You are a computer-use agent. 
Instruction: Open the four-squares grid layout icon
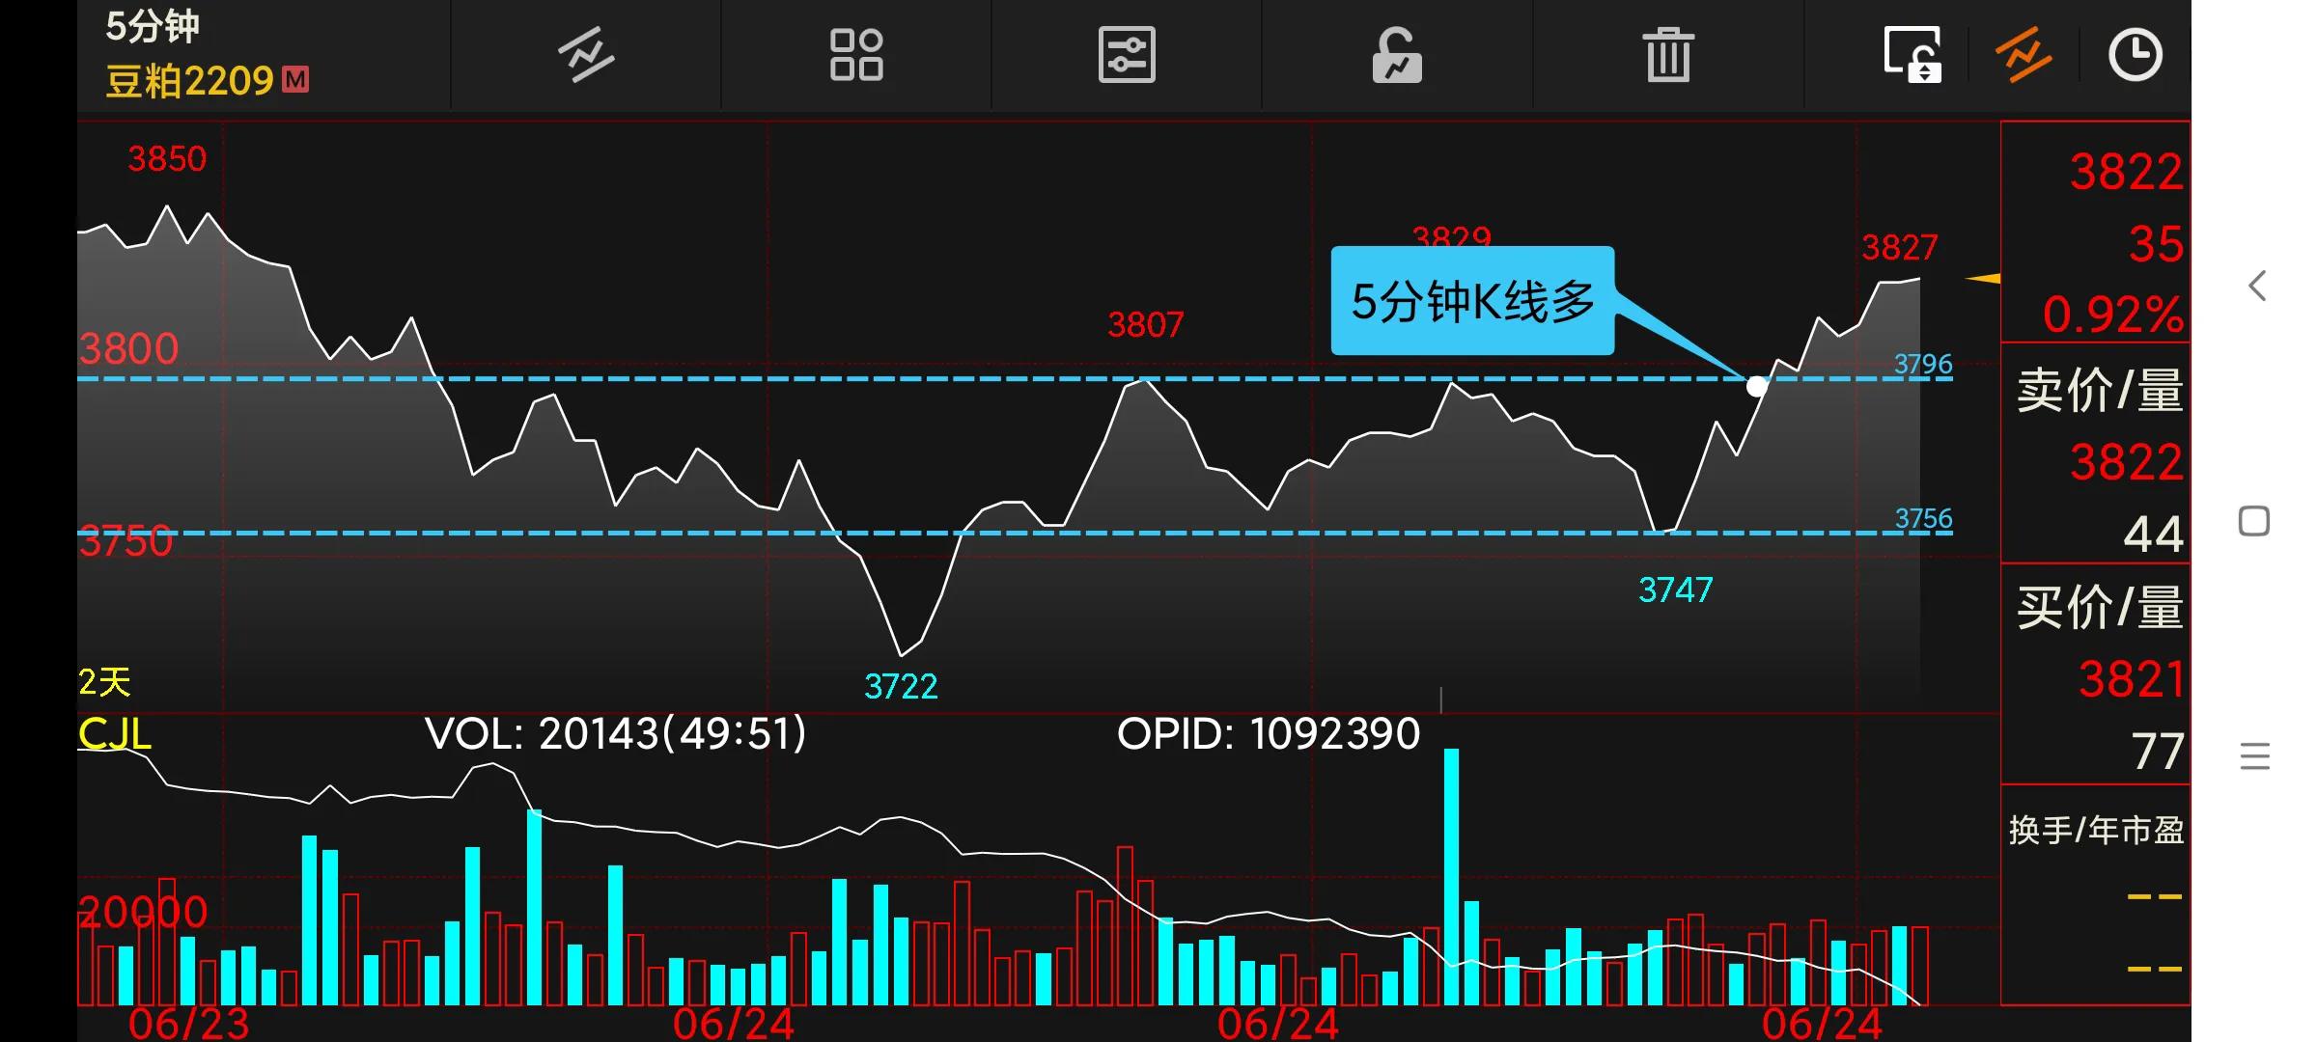[x=856, y=55]
